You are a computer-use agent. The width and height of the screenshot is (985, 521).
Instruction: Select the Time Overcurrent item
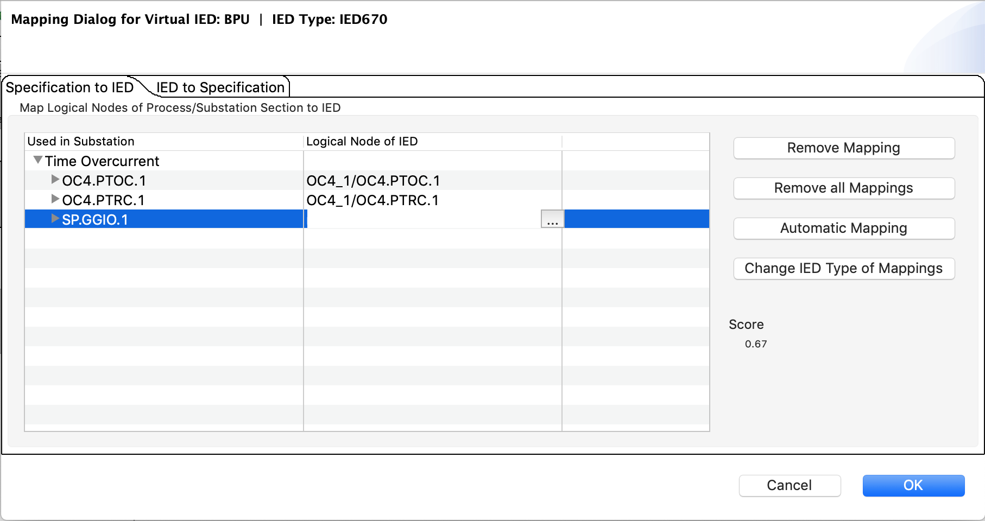coord(102,161)
